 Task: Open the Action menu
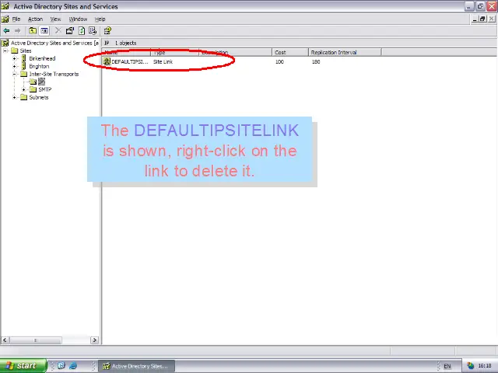point(35,19)
